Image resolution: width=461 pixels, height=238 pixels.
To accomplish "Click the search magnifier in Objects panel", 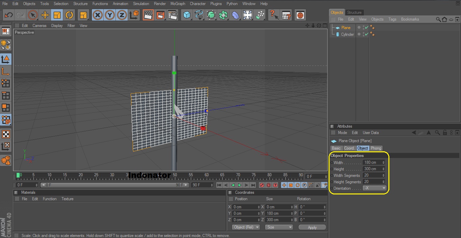I will [438, 19].
